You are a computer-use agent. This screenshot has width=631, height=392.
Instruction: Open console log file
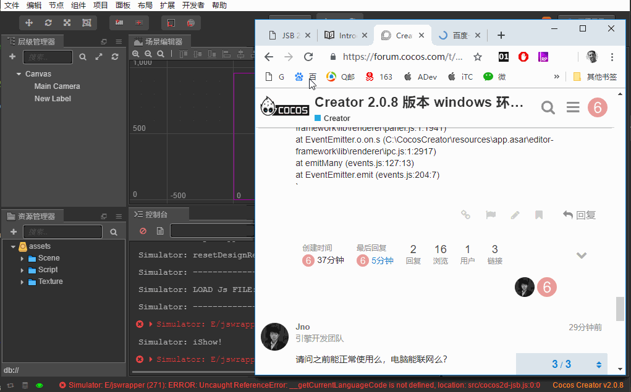(x=160, y=231)
